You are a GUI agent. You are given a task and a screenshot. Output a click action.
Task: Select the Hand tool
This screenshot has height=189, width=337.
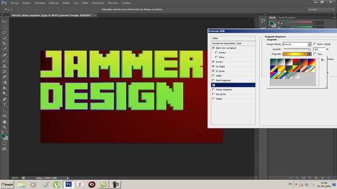tap(4, 122)
